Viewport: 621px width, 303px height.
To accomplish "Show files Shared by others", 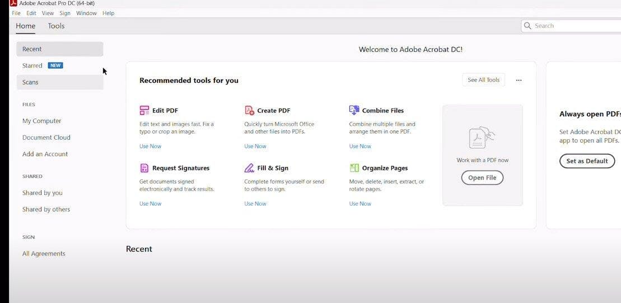I will point(46,210).
